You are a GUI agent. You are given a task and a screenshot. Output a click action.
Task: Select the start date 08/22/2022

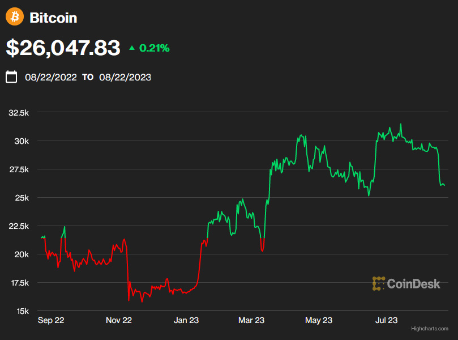coord(51,77)
